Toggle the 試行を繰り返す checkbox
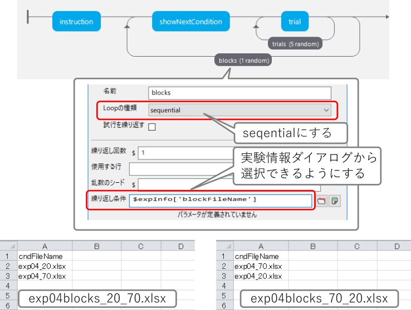Viewport: 411px width, 310px height. (152, 127)
